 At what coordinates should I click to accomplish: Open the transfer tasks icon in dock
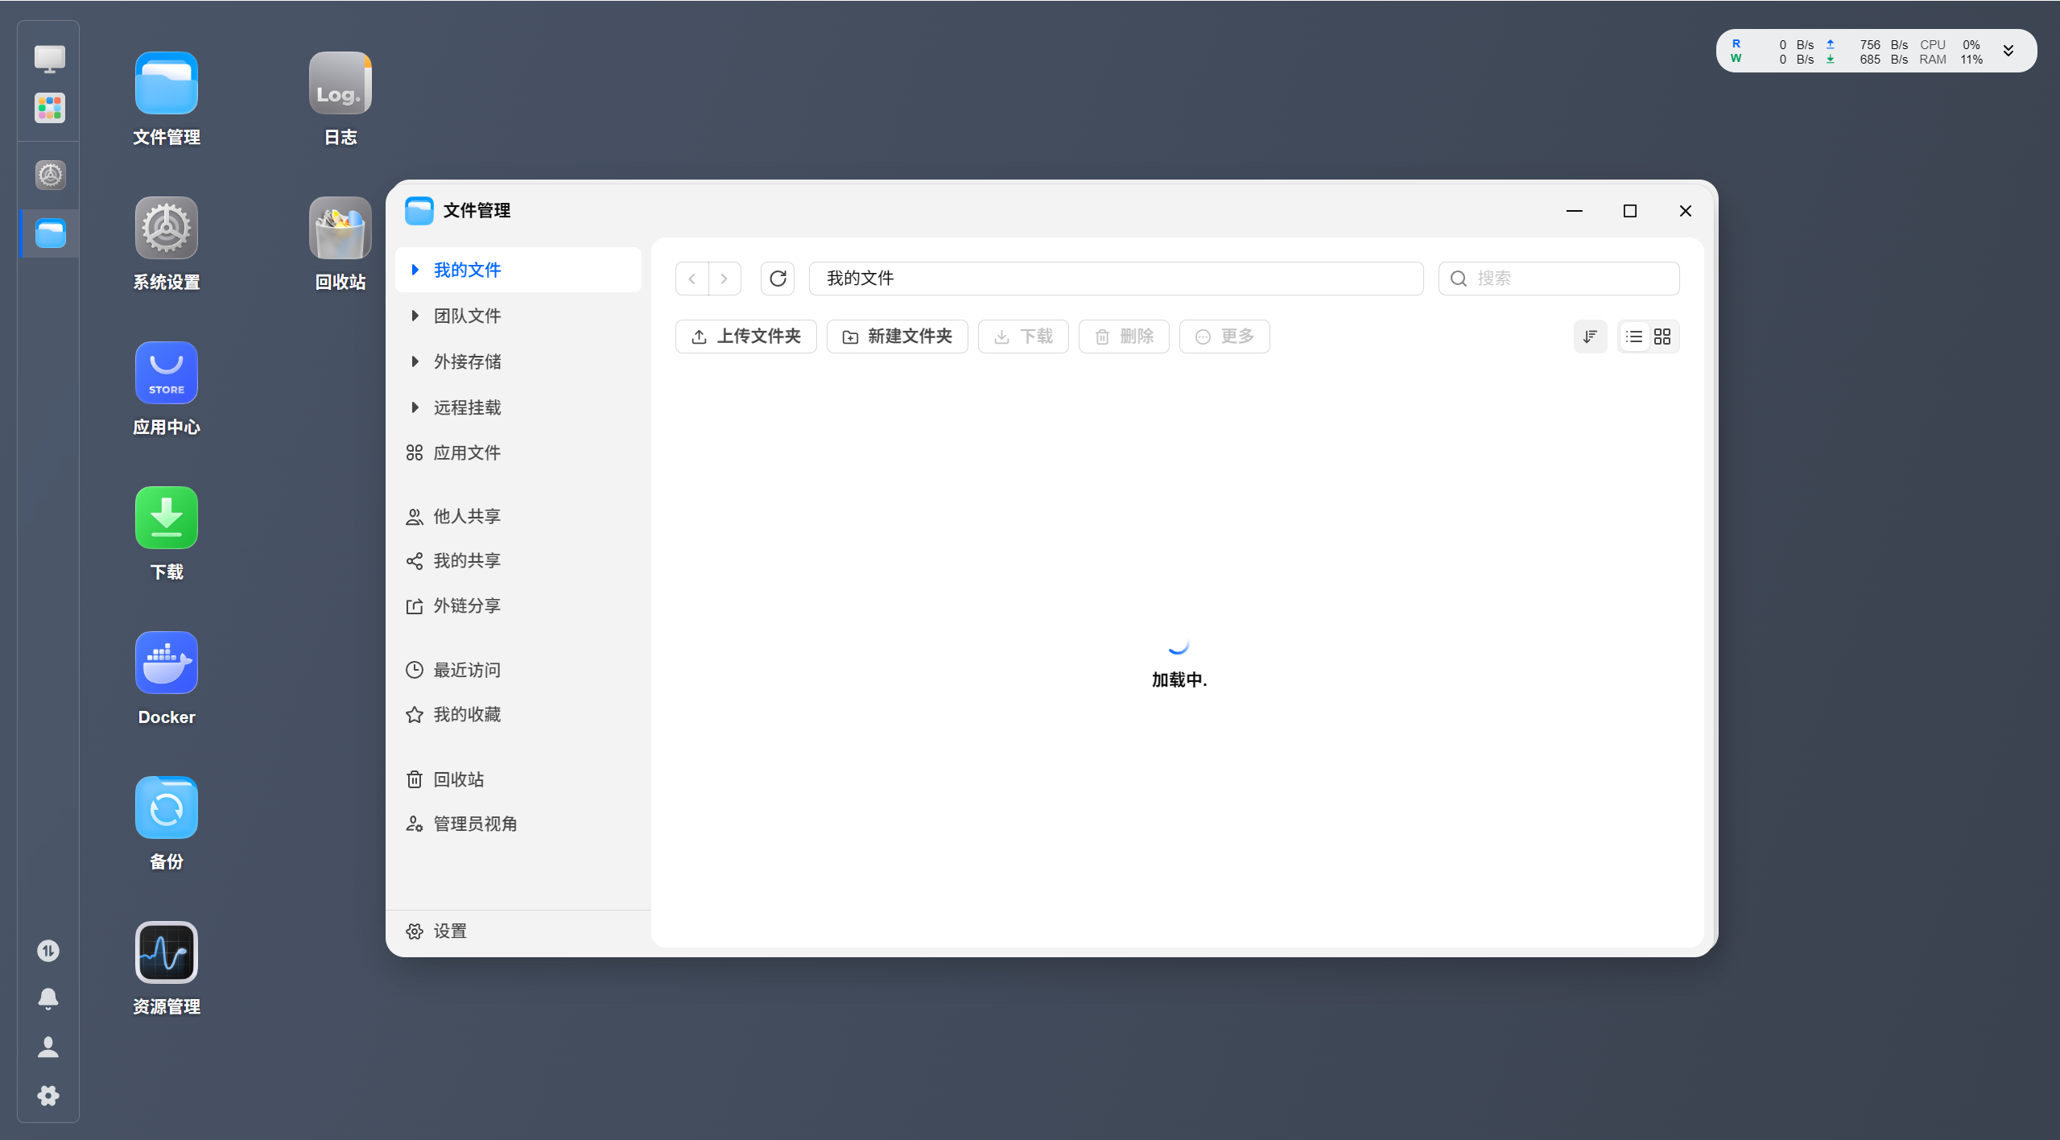point(48,951)
